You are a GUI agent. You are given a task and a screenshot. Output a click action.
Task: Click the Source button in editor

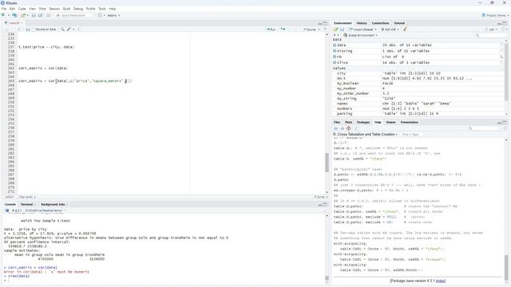pyautogui.click(x=310, y=29)
